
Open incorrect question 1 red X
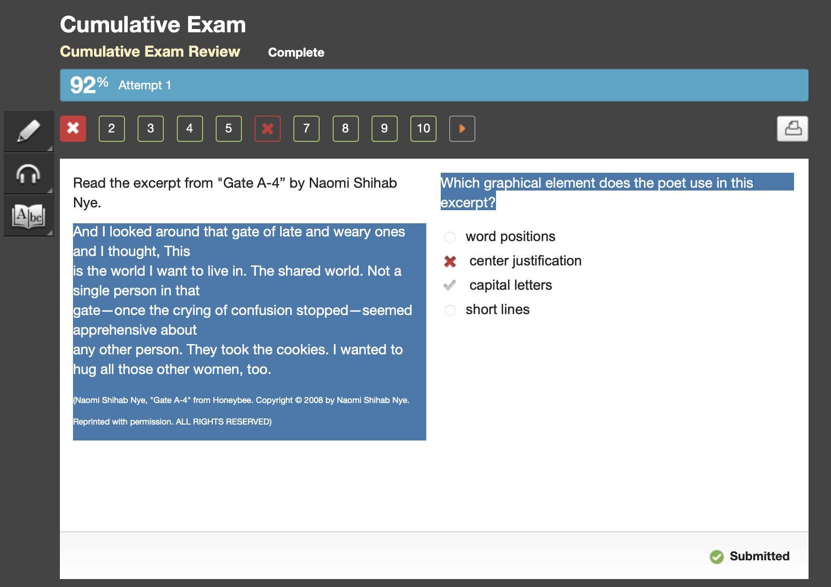73,129
